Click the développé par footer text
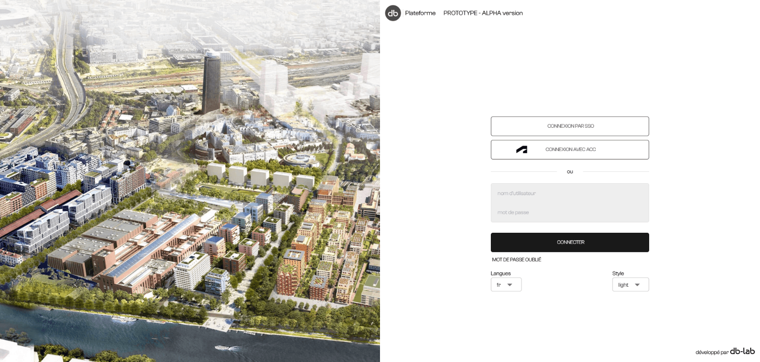Screen dimensions: 760x362 pyautogui.click(x=712, y=353)
